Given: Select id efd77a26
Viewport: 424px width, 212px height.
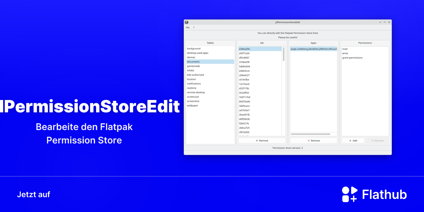Looking at the screenshot, I should 260,53.
